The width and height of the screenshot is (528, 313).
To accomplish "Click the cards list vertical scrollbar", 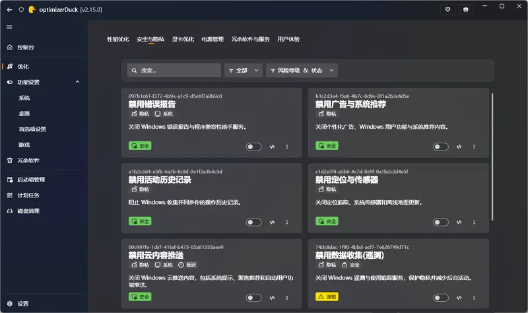I will pyautogui.click(x=492, y=157).
